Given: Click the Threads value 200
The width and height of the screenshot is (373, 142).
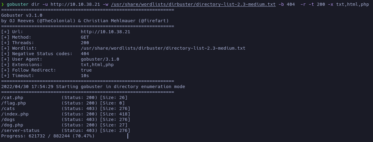Looking at the screenshot, I should pos(85,43).
